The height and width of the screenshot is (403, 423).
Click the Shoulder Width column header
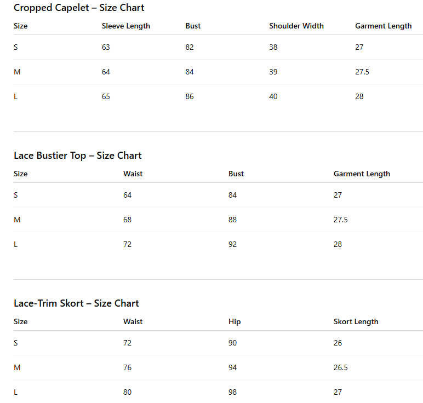click(x=296, y=26)
